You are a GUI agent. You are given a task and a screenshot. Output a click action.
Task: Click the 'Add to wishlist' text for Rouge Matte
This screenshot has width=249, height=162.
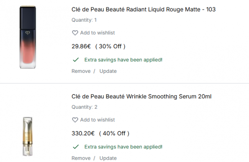(x=97, y=33)
